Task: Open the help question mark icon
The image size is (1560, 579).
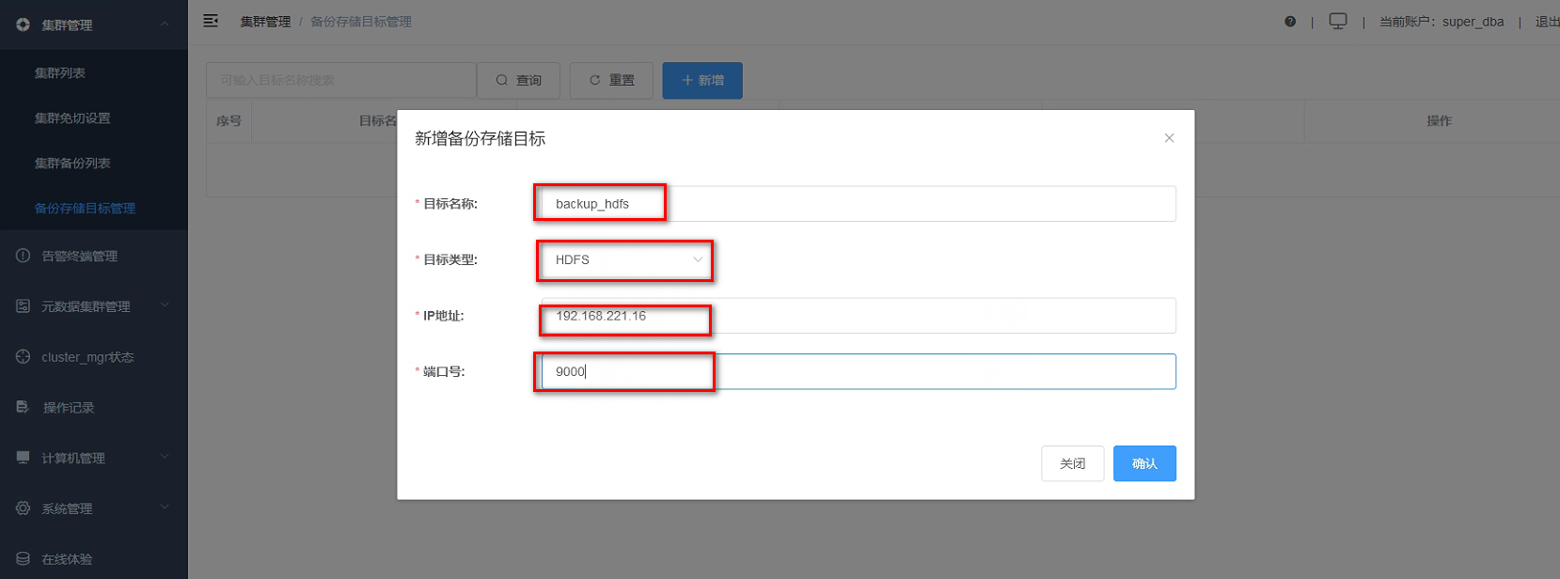Action: (x=1290, y=22)
